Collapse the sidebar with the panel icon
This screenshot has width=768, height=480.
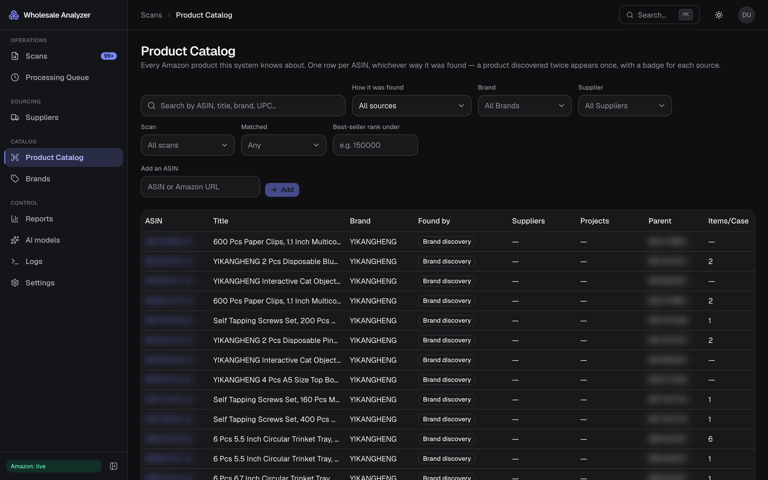click(113, 466)
